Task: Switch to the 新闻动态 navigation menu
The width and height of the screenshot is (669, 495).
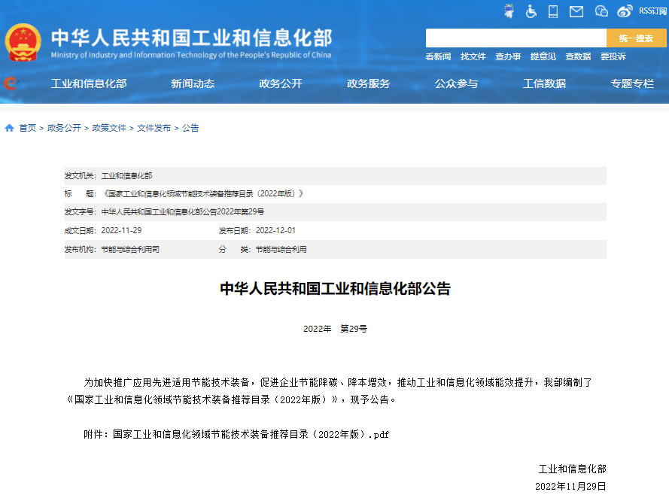Action: [x=193, y=84]
